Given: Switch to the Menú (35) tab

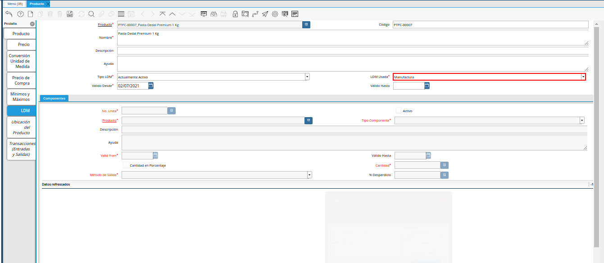Looking at the screenshot, I should click(15, 4).
